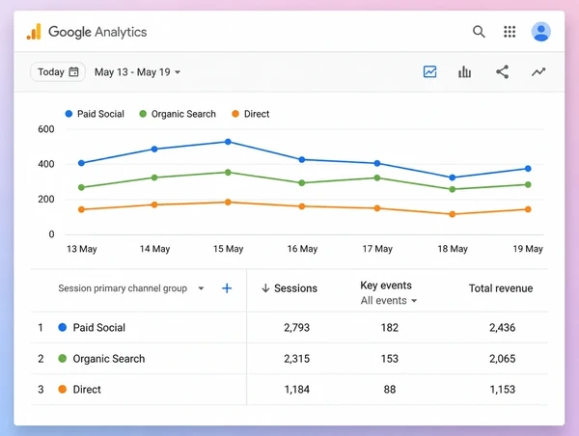Screen dimensions: 579x436
Task: Open the Google apps grid icon
Action: tap(510, 32)
